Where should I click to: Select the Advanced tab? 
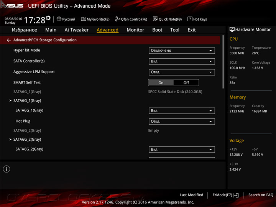pyautogui.click(x=108, y=30)
